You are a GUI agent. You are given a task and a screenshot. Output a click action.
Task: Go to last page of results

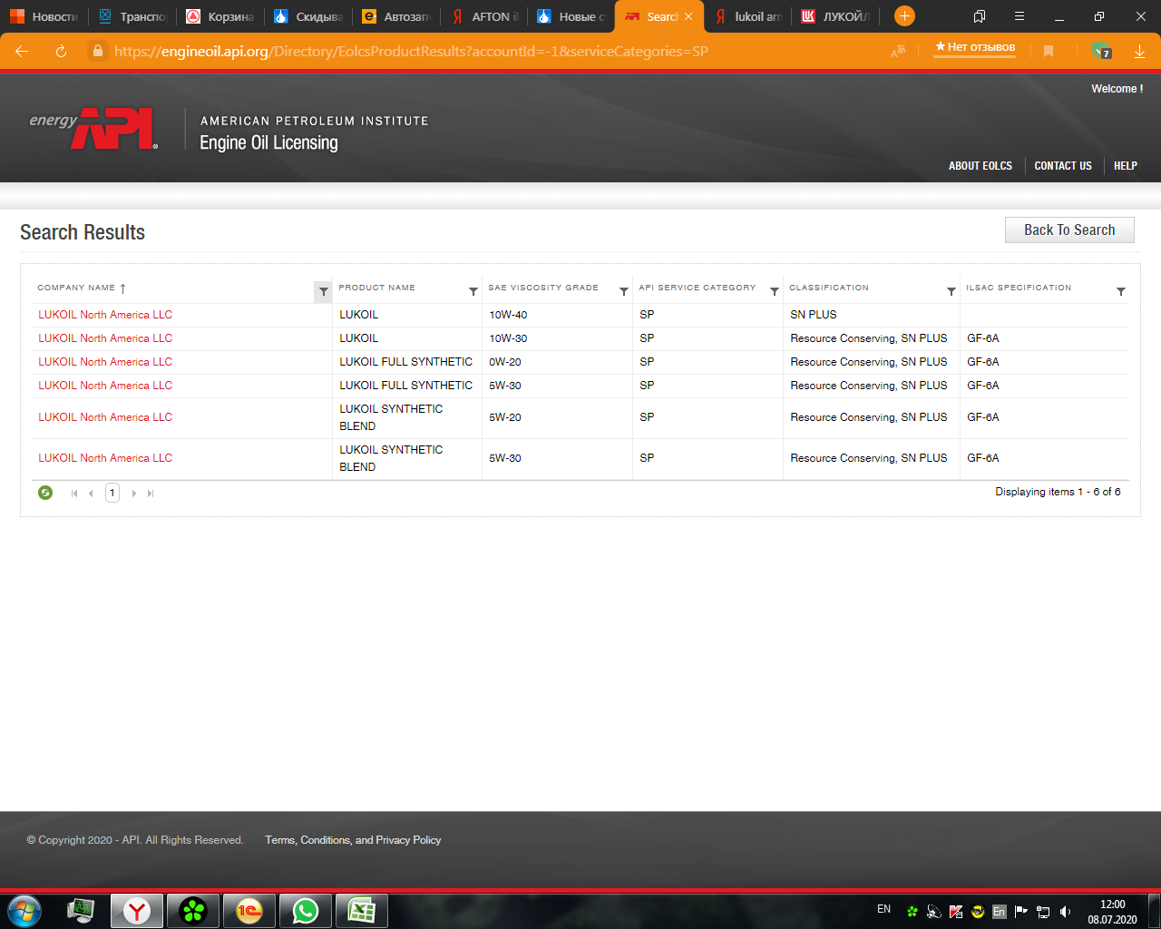point(151,494)
